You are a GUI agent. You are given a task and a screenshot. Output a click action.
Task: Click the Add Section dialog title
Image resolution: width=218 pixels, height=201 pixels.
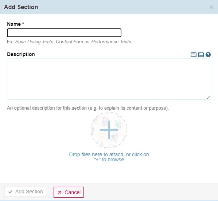point(21,7)
